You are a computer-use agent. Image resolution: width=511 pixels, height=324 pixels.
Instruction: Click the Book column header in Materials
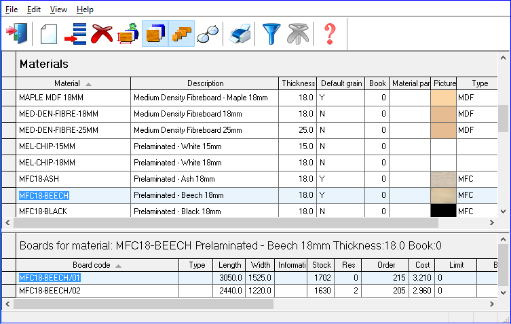377,83
